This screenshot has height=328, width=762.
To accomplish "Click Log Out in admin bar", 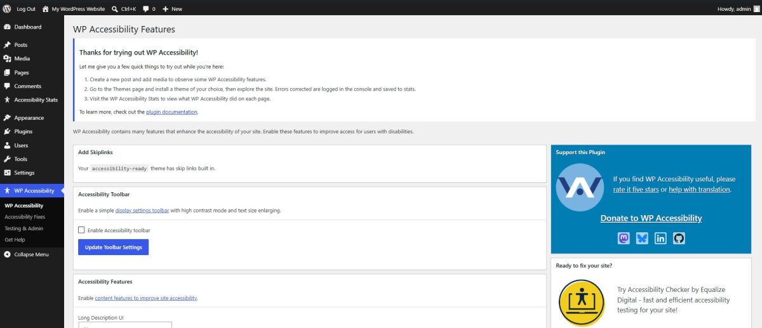I will tap(26, 9).
